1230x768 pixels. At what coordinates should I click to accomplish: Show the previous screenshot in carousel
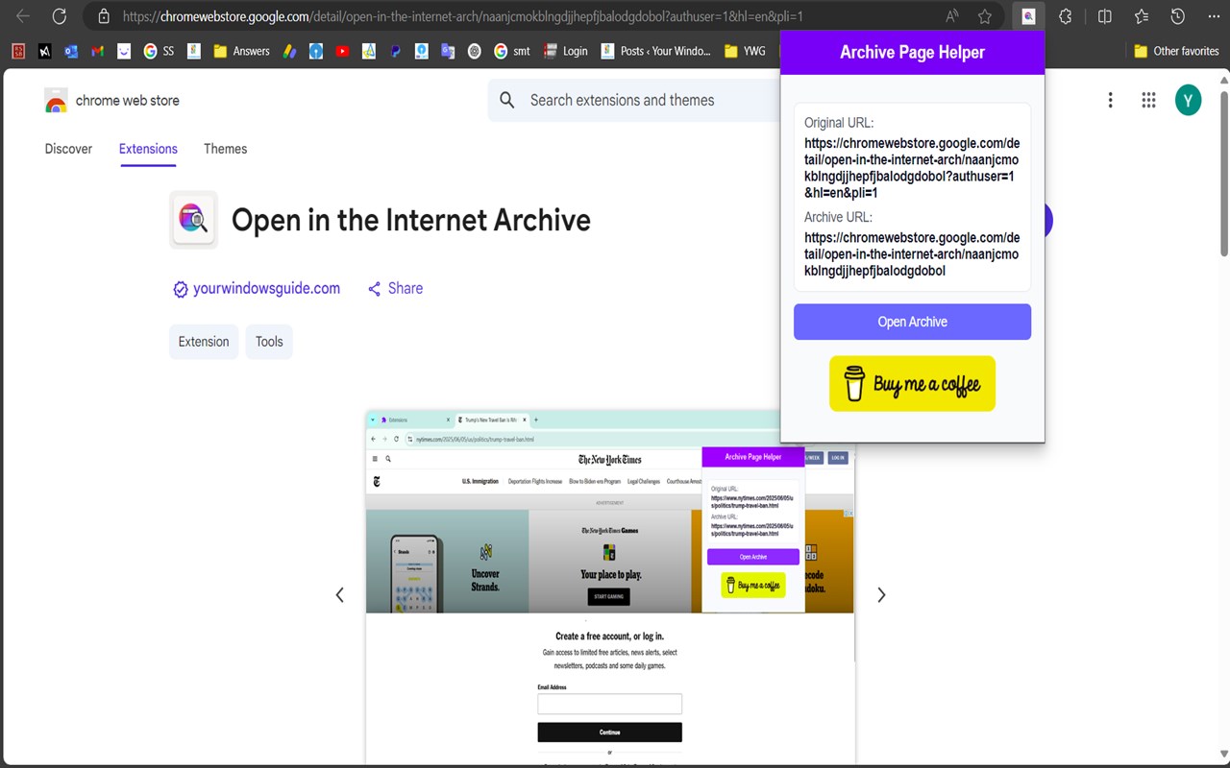[339, 595]
